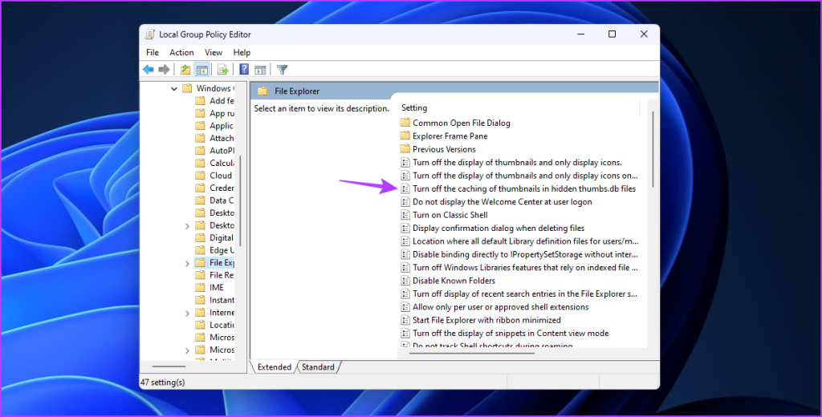Select the AutoPl tree folder
The width and height of the screenshot is (822, 417).
(x=214, y=150)
